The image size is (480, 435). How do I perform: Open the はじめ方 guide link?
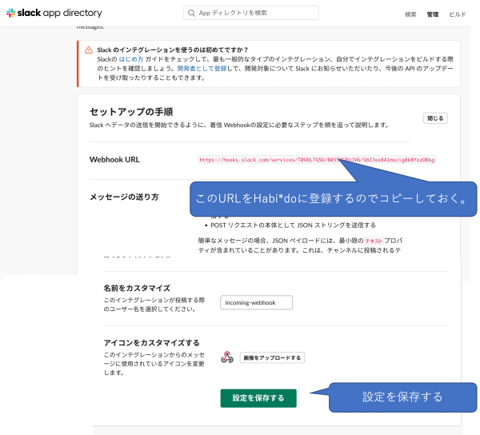[x=131, y=59]
